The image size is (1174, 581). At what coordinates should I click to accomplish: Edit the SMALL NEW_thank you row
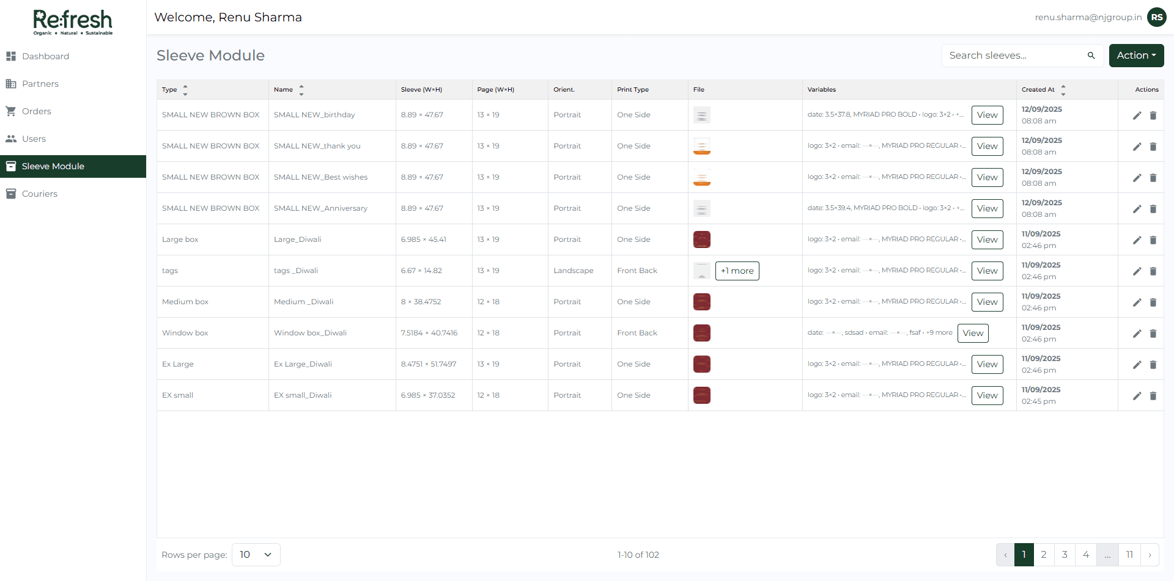coord(1137,147)
